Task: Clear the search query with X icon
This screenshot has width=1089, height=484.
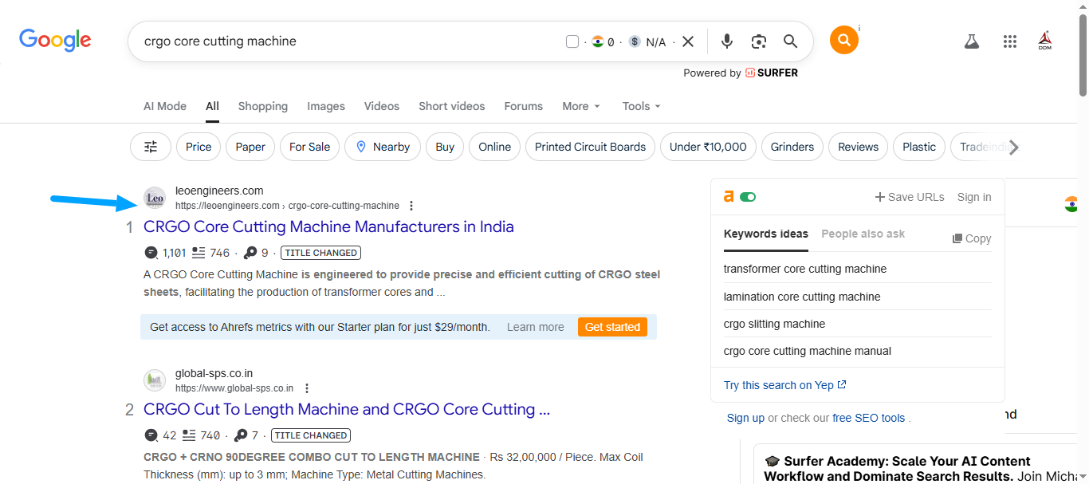Action: click(688, 41)
